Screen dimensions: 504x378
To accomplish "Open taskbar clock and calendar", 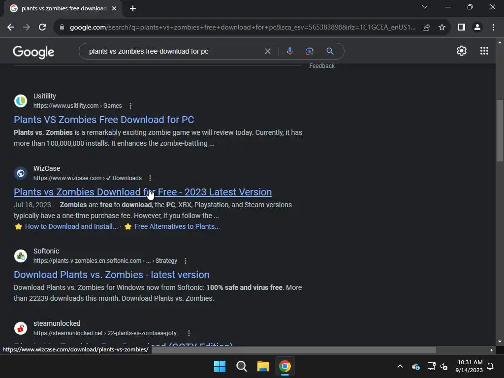I will click(x=469, y=366).
